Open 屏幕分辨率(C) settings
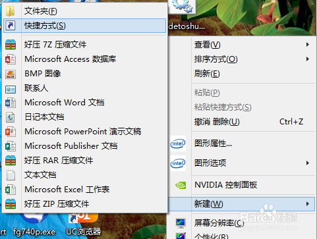The width and height of the screenshot is (317, 239). click(242, 223)
